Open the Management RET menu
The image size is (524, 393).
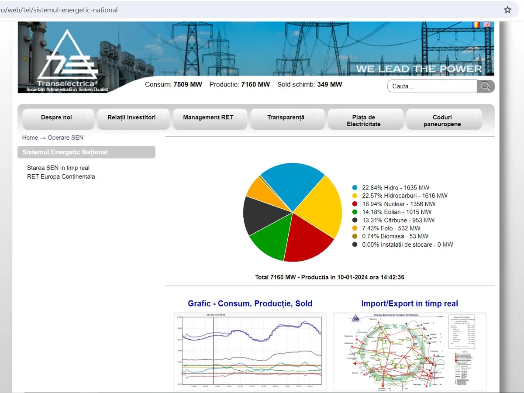(x=208, y=117)
